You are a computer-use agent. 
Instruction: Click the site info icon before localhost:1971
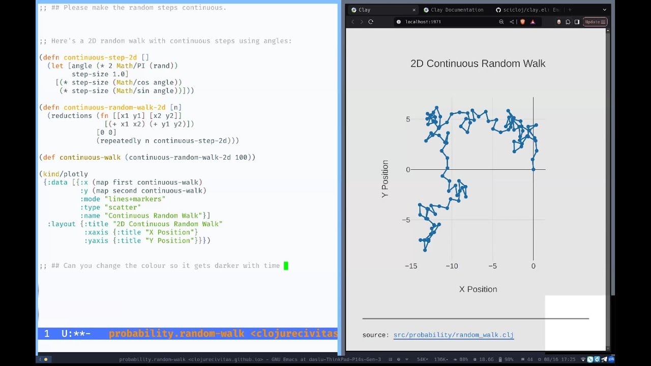click(x=399, y=22)
